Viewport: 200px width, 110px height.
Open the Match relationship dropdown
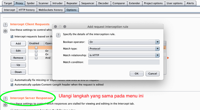(x=124, y=55)
